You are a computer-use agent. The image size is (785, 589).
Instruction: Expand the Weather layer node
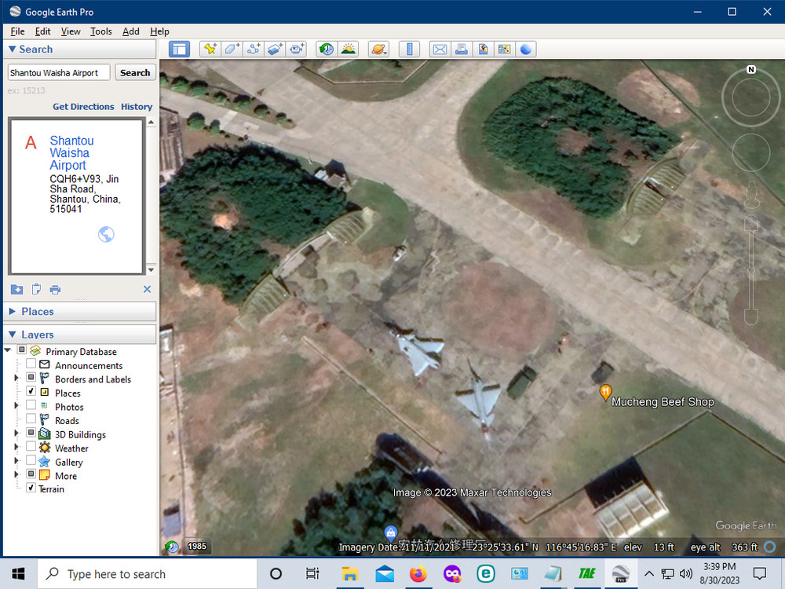(16, 446)
